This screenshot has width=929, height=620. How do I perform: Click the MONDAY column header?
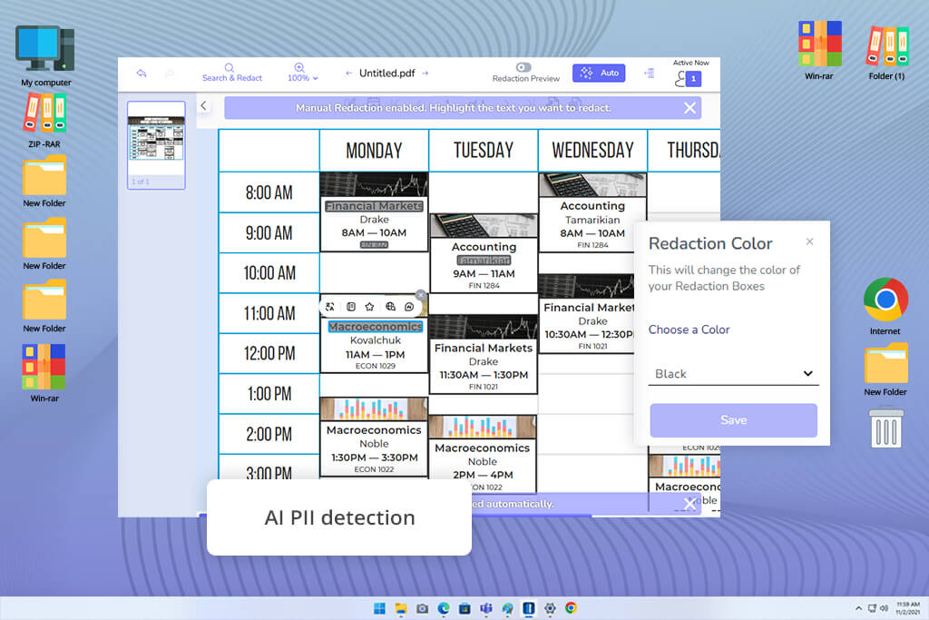point(374,151)
